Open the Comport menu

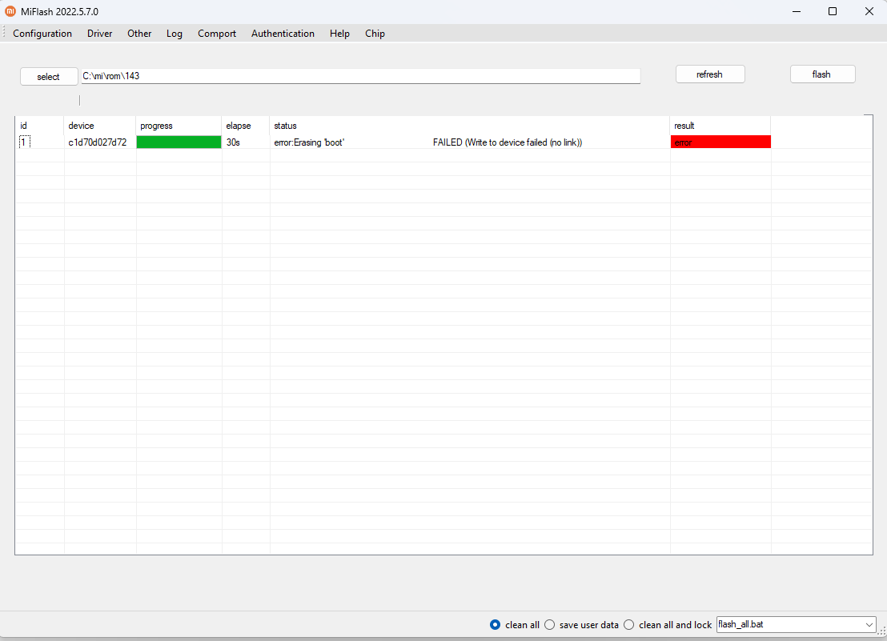(217, 34)
